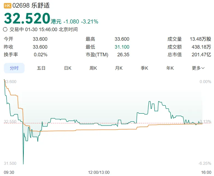This screenshot has height=176, width=214.
Task: Click the -6.25% axis label
Action: (205, 163)
